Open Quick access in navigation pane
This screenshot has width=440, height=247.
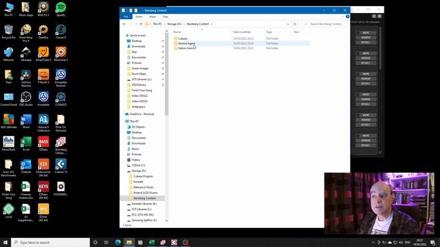point(137,36)
